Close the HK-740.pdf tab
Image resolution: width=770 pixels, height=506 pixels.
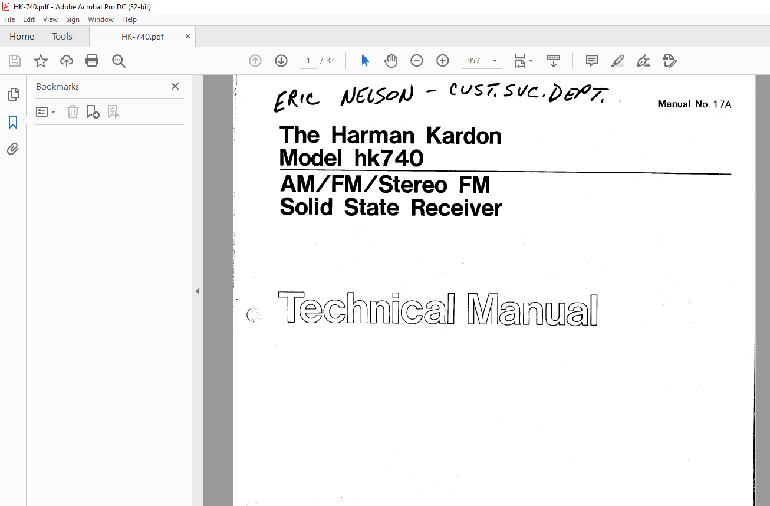tap(187, 37)
